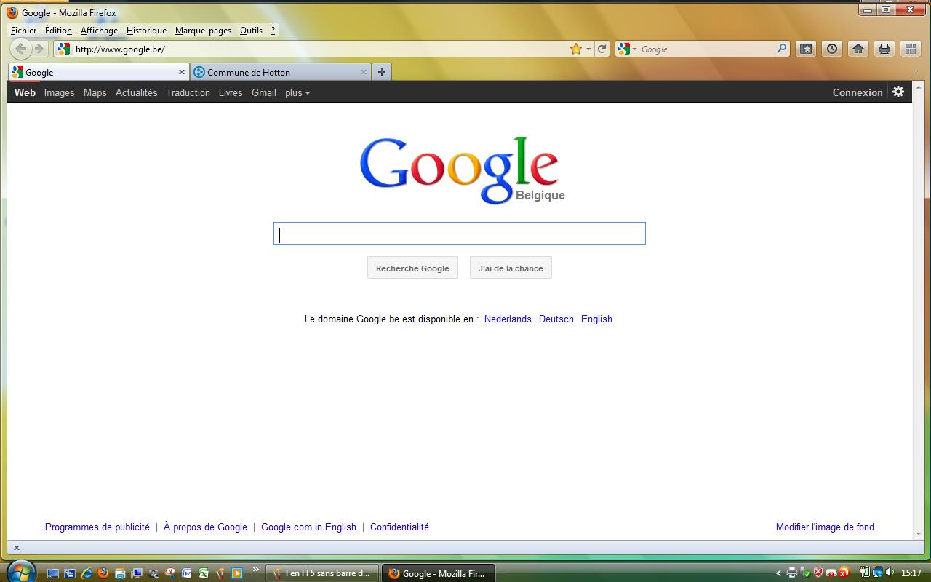The height and width of the screenshot is (582, 931).
Task: Open the search engine selector dropdown
Action: [x=627, y=49]
